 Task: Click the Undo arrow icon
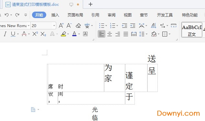click(6, 15)
